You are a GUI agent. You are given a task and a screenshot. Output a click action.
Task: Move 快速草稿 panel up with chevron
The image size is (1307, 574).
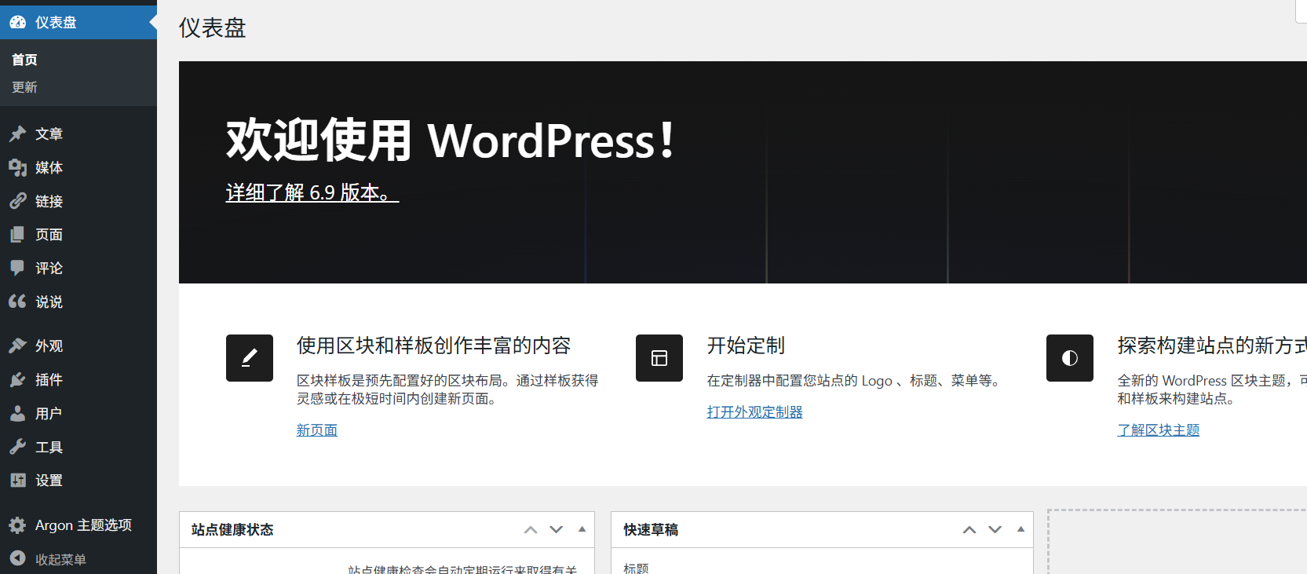(969, 529)
